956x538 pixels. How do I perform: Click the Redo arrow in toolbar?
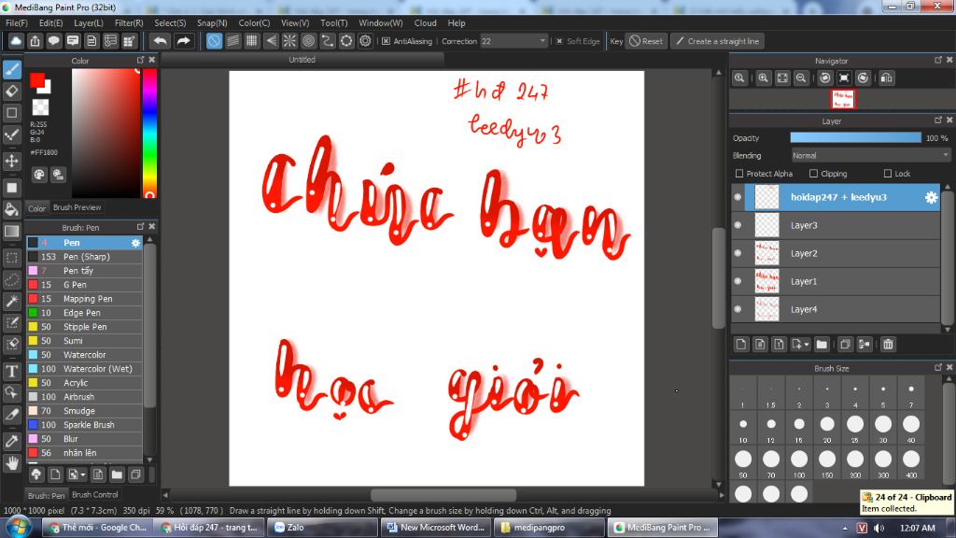(183, 41)
